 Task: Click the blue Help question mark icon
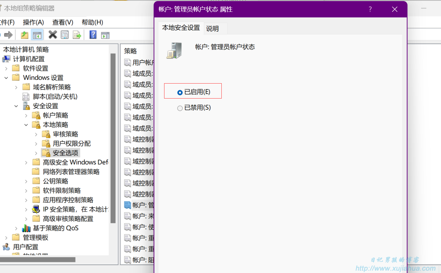(93, 35)
